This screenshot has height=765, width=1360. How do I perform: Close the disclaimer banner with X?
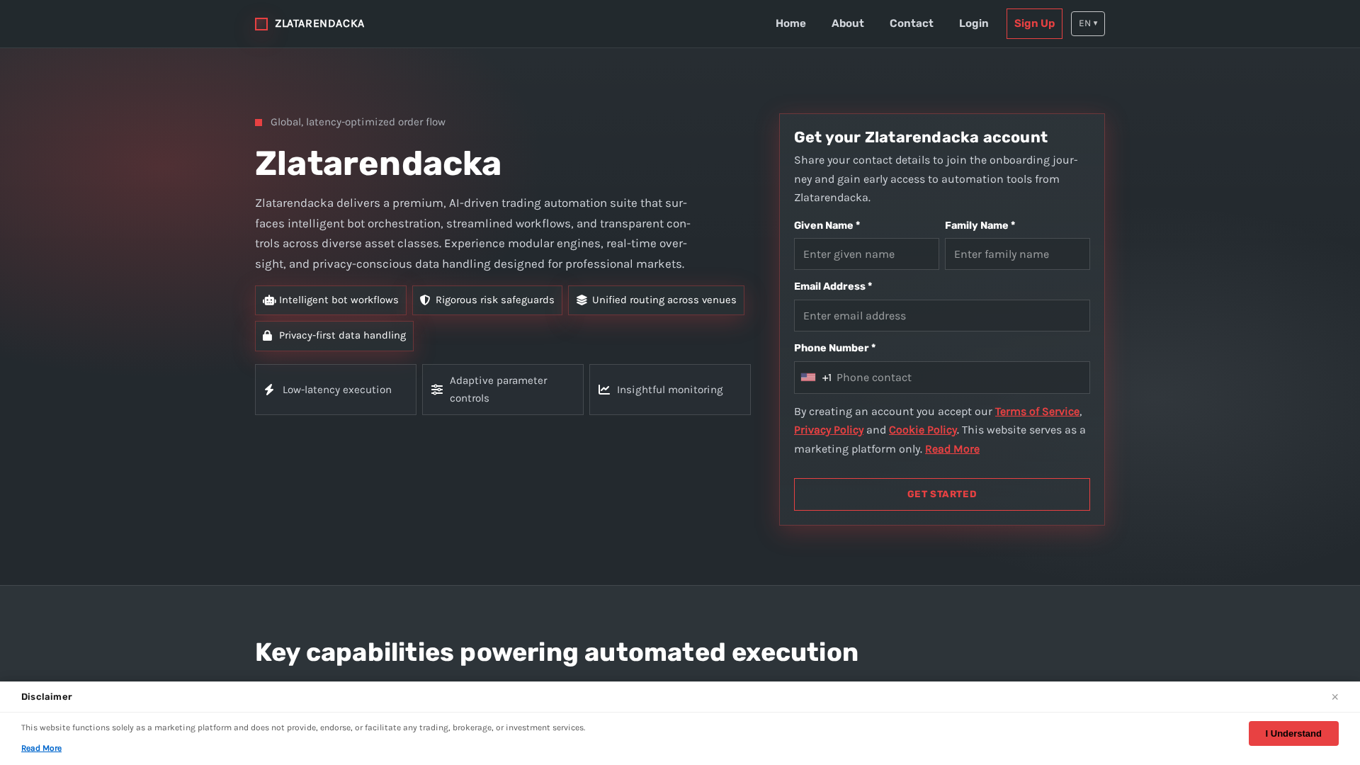tap(1334, 697)
